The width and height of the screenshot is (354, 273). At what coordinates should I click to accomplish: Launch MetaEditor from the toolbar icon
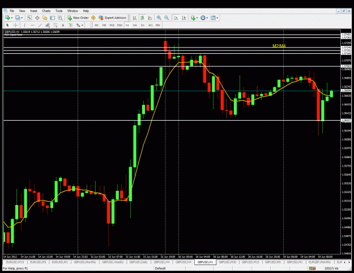coord(93,18)
